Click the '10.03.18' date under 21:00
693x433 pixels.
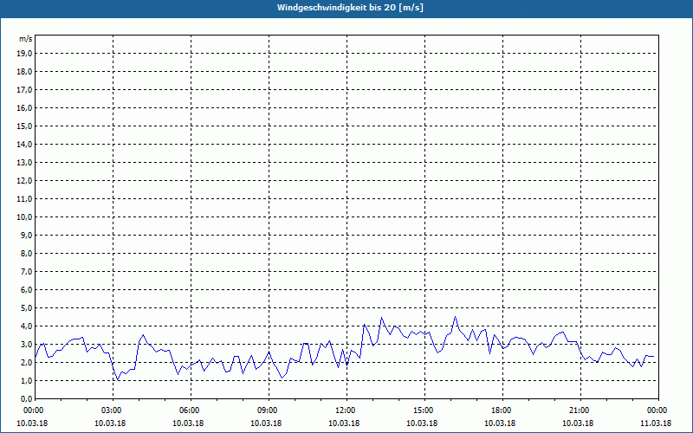point(578,423)
